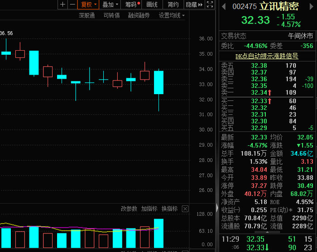Click PE(动) value 31.75
The image size is (317, 252).
(305, 210)
